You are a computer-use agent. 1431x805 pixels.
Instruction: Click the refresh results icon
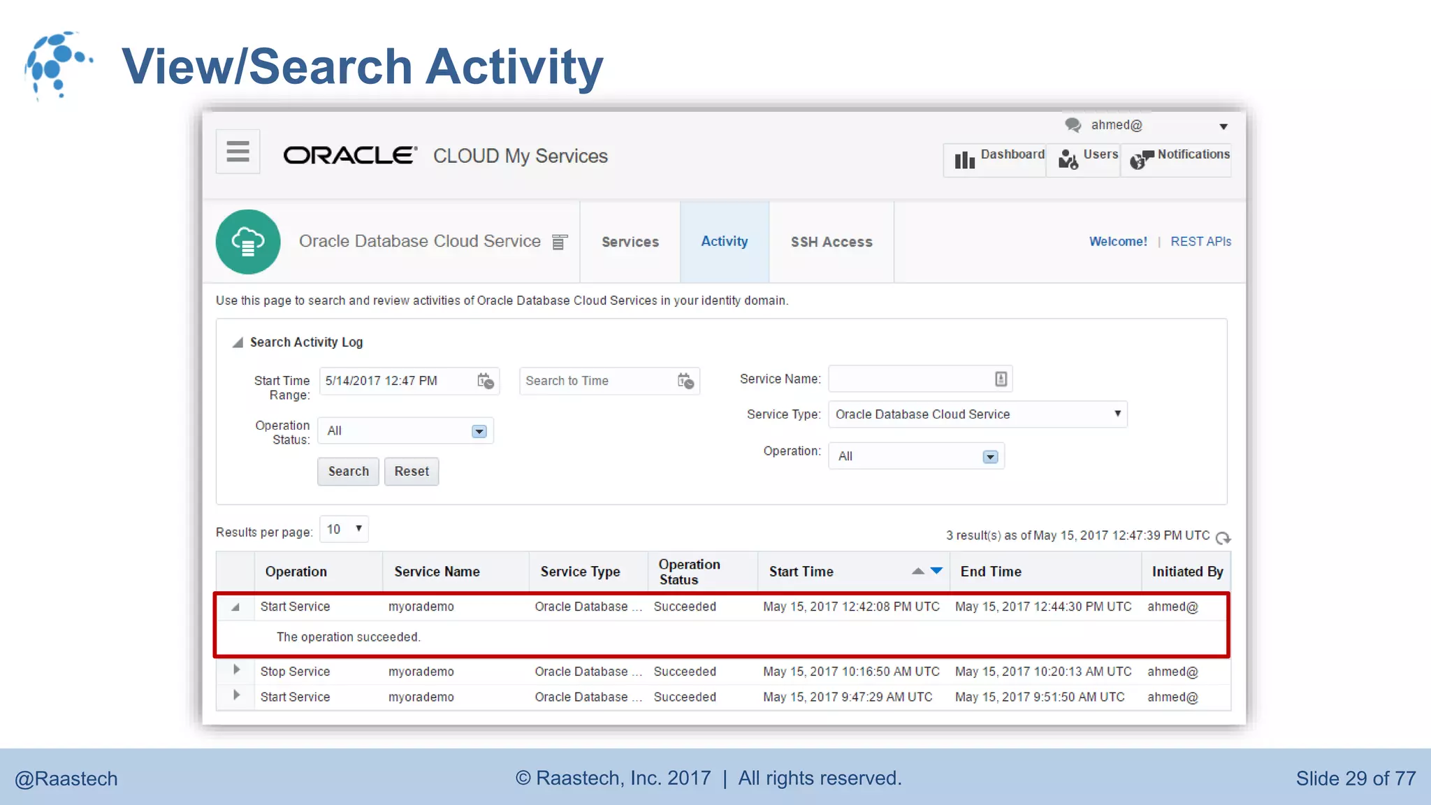pos(1223,537)
